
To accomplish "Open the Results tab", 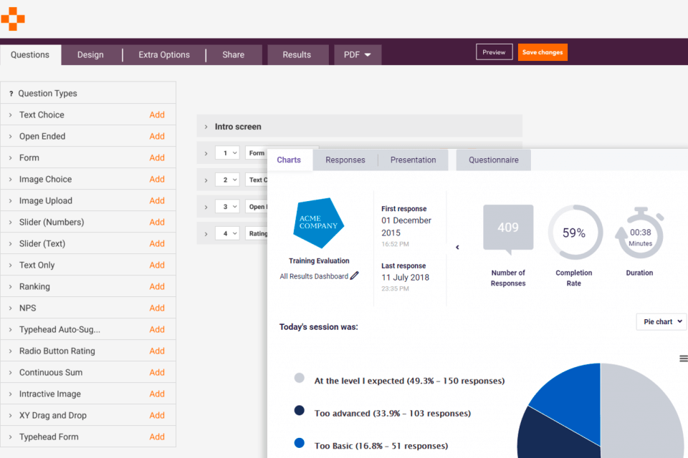I will click(297, 55).
